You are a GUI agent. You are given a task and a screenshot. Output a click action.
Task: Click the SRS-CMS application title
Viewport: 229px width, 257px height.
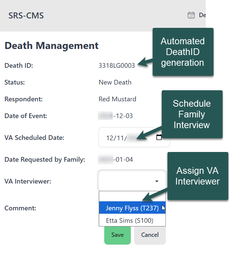26,15
